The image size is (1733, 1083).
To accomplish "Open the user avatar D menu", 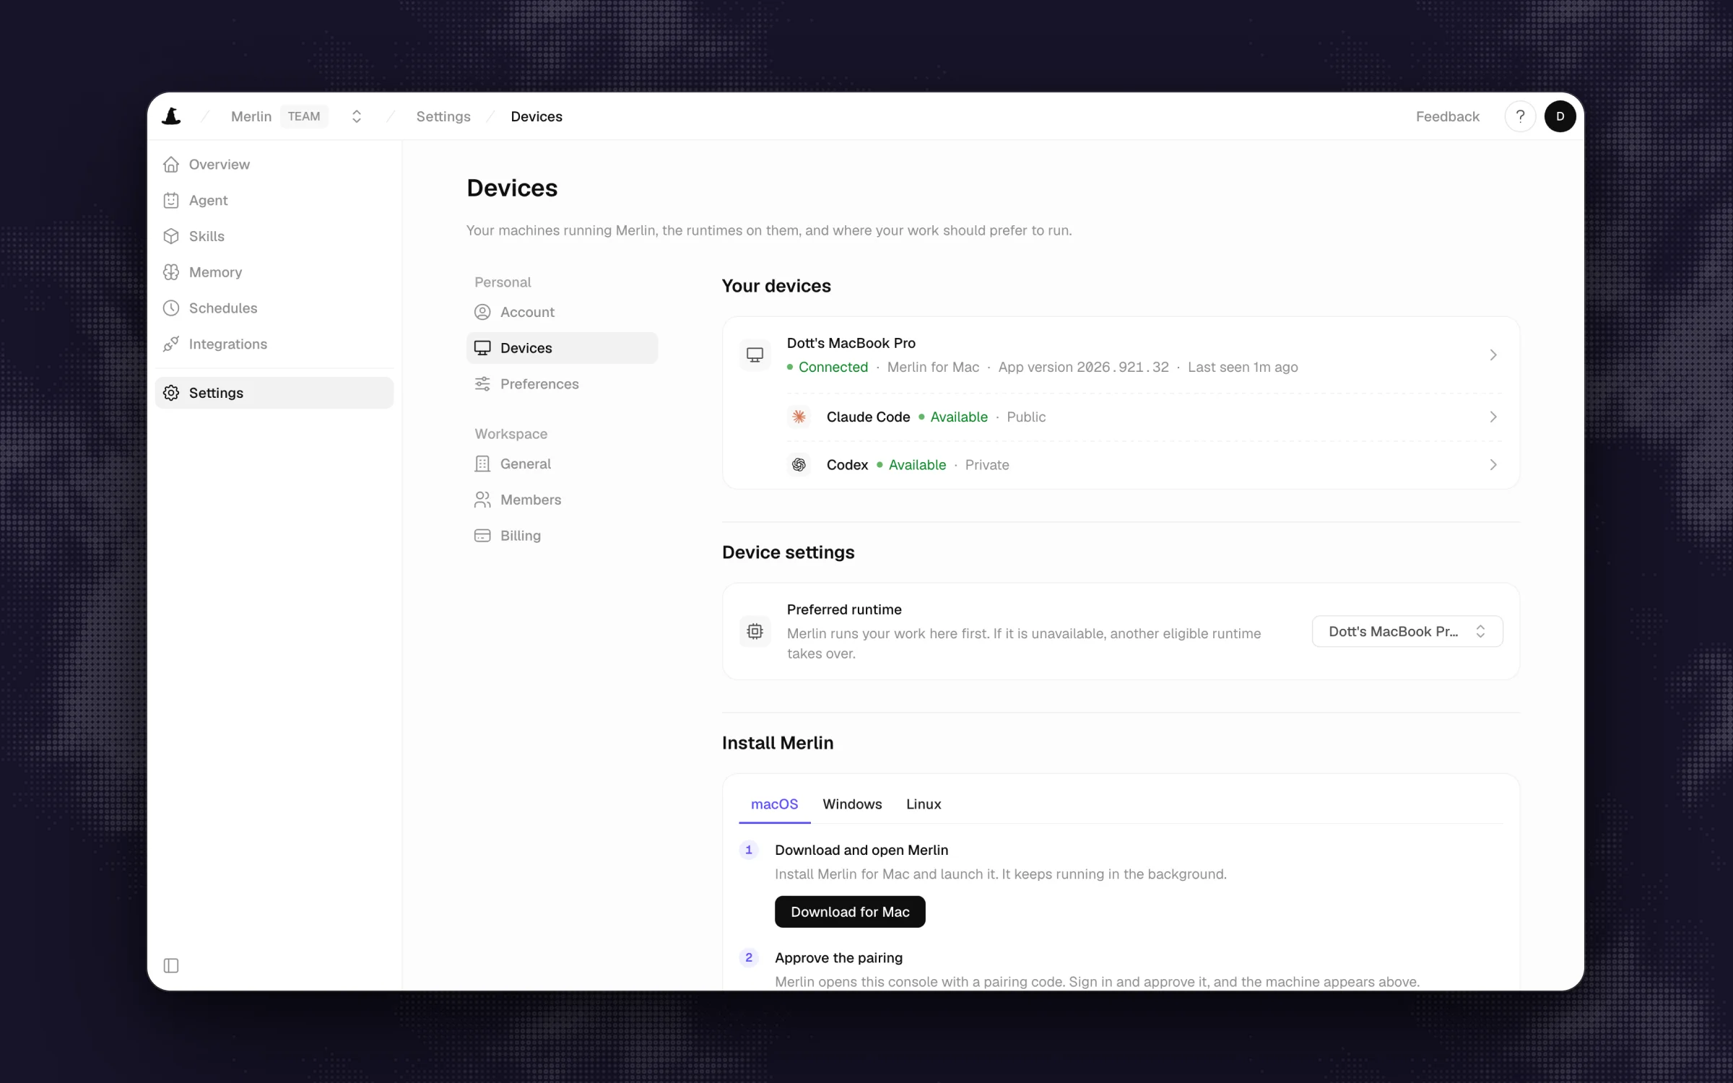I will [x=1560, y=116].
